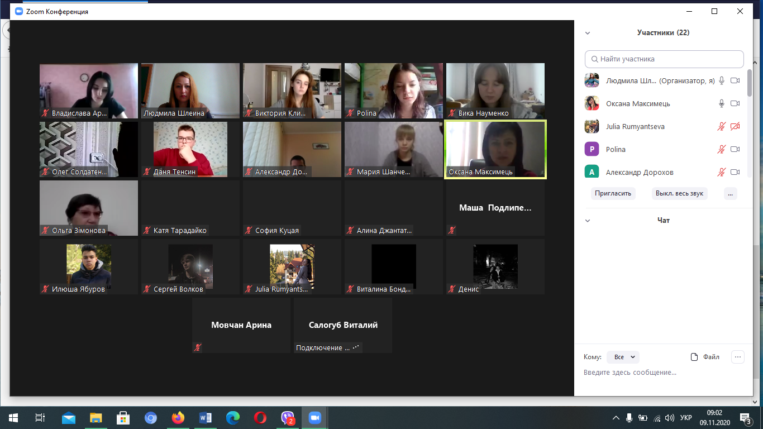
Task: Select Мовчан Арина tile
Action: click(241, 326)
